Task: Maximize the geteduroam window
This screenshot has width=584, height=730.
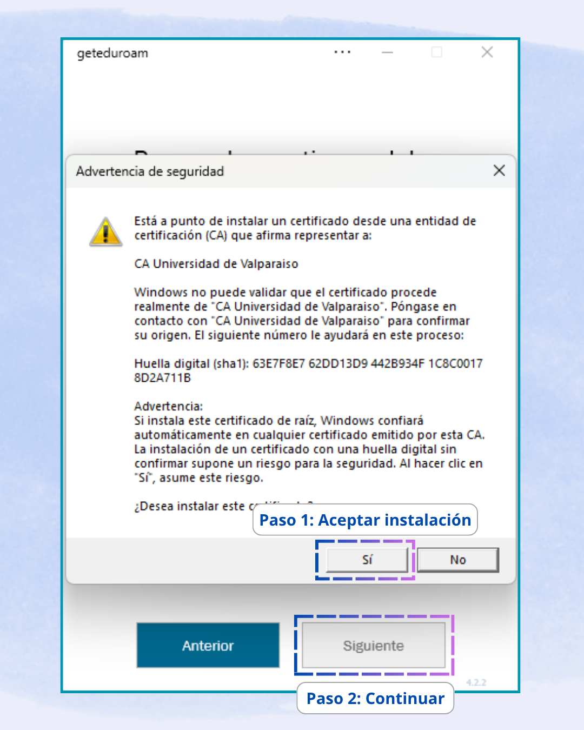Action: click(437, 52)
